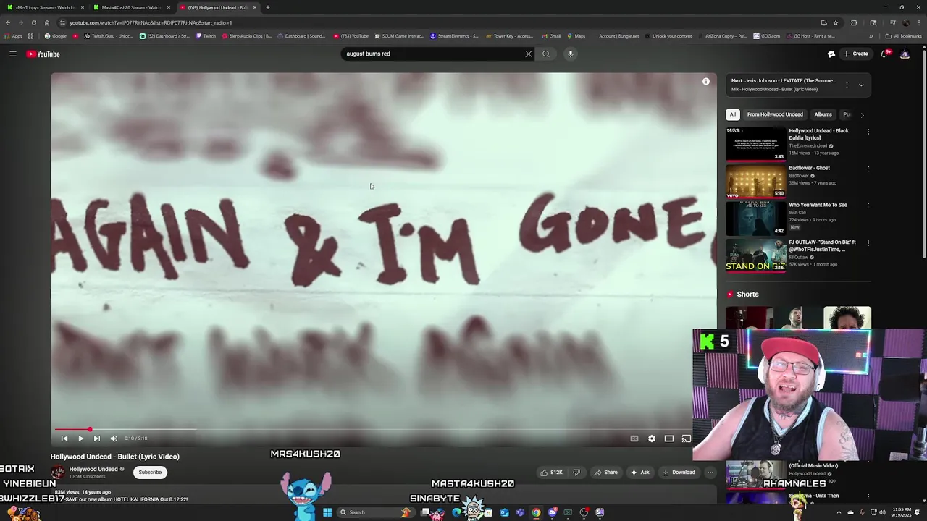Click the Shorts section icon
The width and height of the screenshot is (927, 521).
tap(730, 295)
